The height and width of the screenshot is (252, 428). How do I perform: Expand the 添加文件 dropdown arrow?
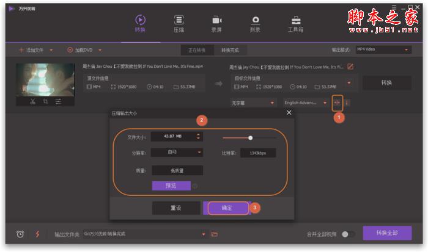point(51,50)
